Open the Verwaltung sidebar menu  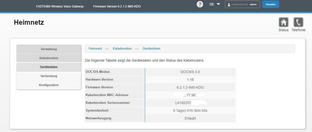click(x=49, y=49)
